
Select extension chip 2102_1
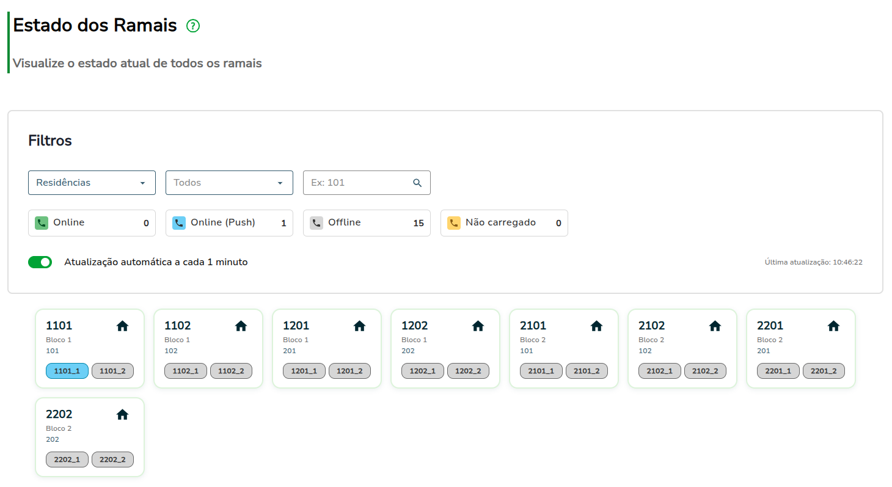[660, 371]
